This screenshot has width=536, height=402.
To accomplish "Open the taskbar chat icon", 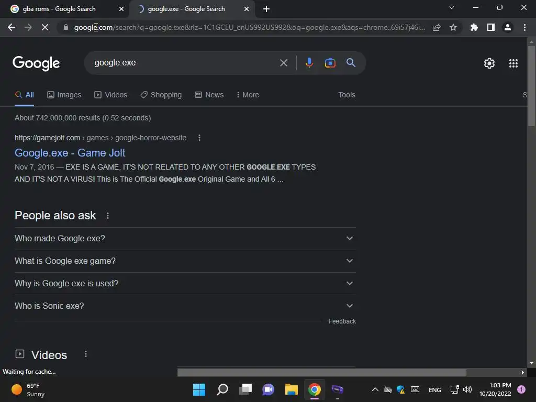I will pos(269,389).
